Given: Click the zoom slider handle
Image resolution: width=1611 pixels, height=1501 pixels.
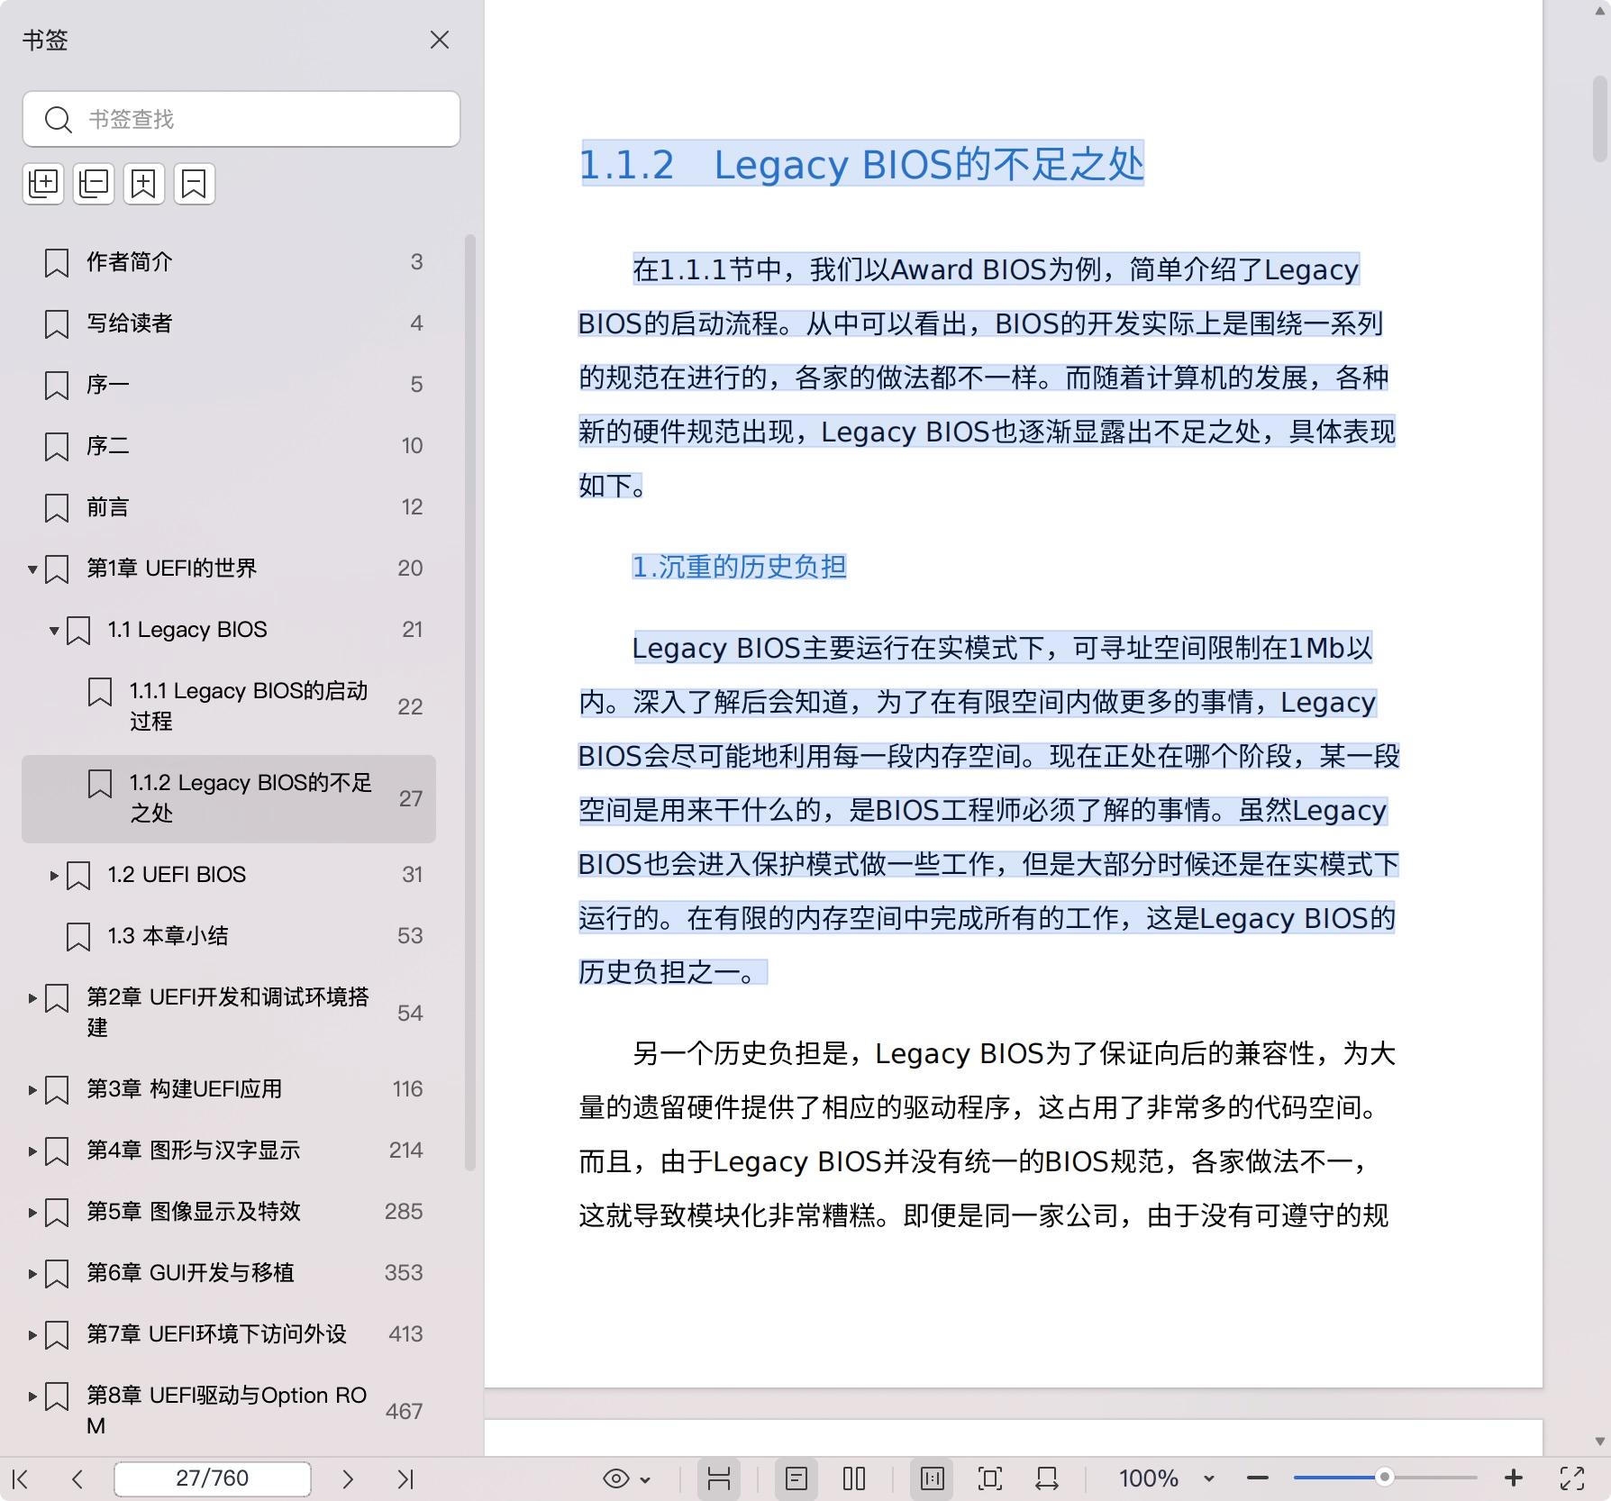Looking at the screenshot, I should 1385,1478.
